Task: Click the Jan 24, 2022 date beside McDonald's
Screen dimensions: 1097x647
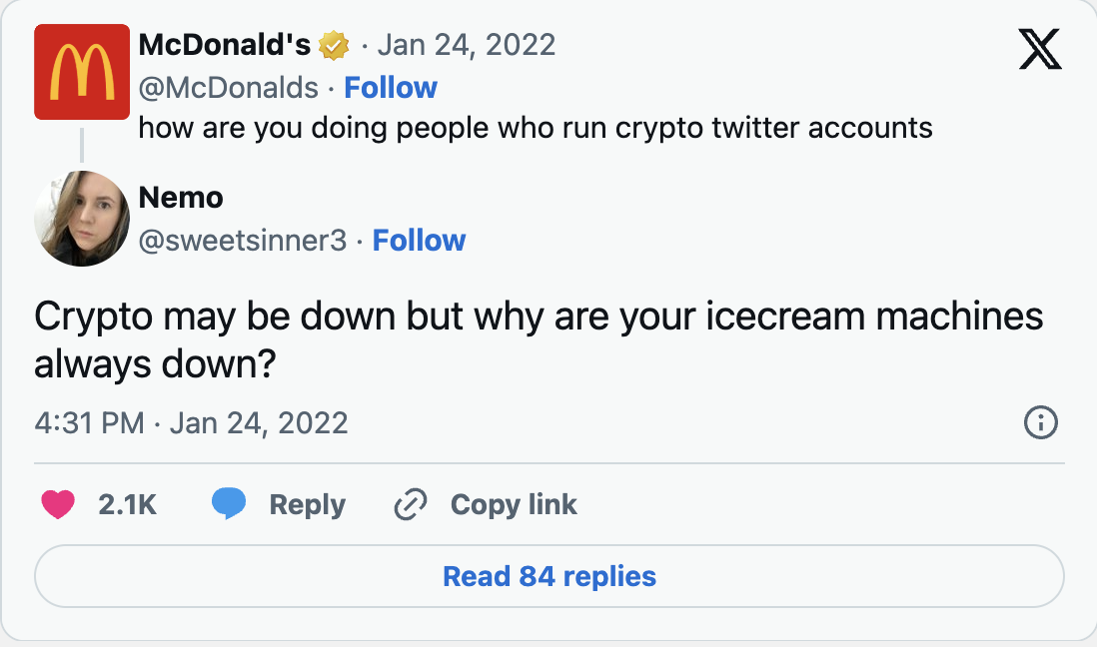Action: click(466, 45)
